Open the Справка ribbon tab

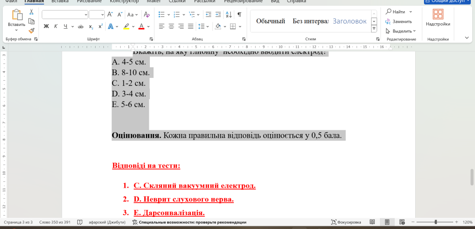296,1
